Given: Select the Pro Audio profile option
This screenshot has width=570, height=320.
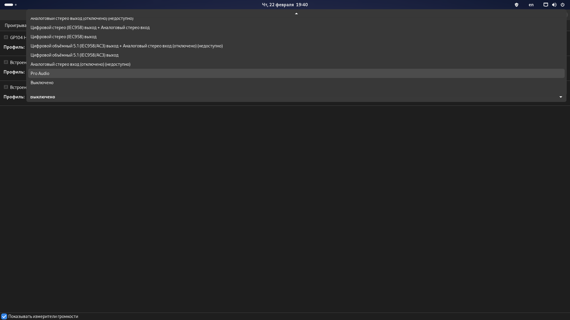Looking at the screenshot, I should coord(296,73).
